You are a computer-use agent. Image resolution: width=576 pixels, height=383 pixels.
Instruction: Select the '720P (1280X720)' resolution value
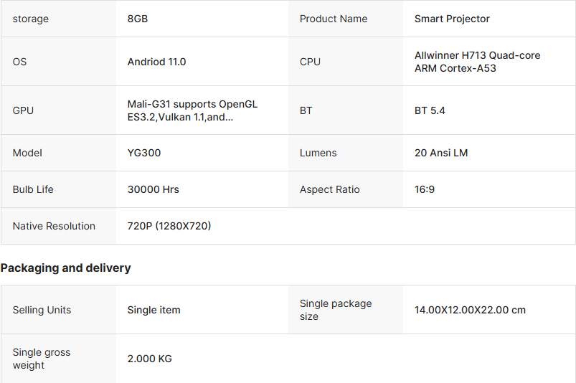coord(169,226)
